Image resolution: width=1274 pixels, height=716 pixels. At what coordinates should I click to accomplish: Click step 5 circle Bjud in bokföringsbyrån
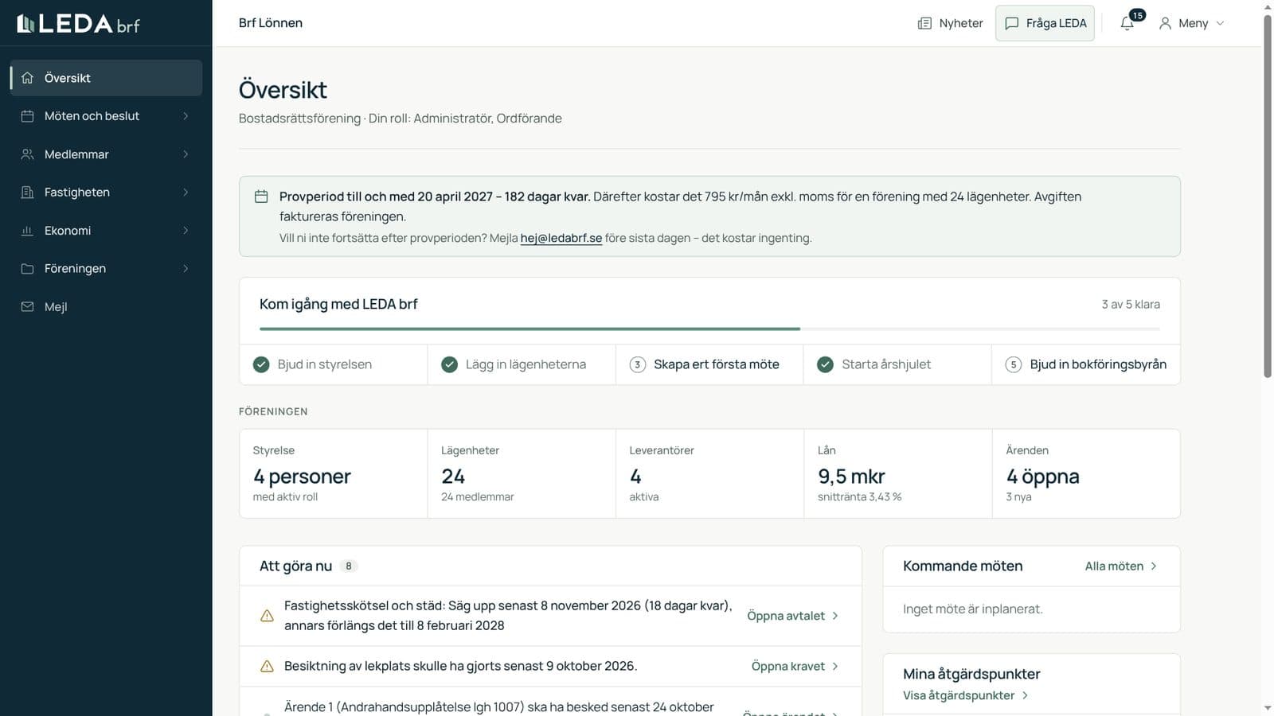tap(1014, 364)
